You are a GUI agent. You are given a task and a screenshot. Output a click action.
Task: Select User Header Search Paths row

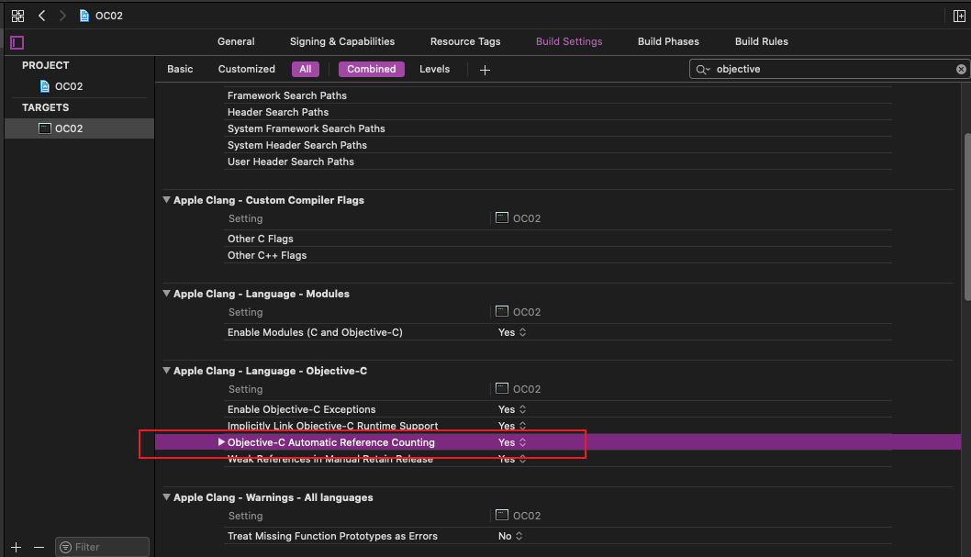click(x=557, y=162)
